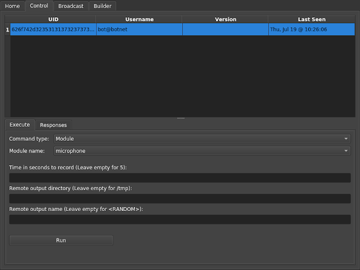
Task: Open the Responses tab
Action: pos(53,125)
